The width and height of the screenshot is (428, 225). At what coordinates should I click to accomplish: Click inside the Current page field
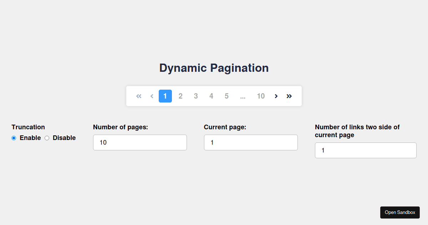point(251,142)
